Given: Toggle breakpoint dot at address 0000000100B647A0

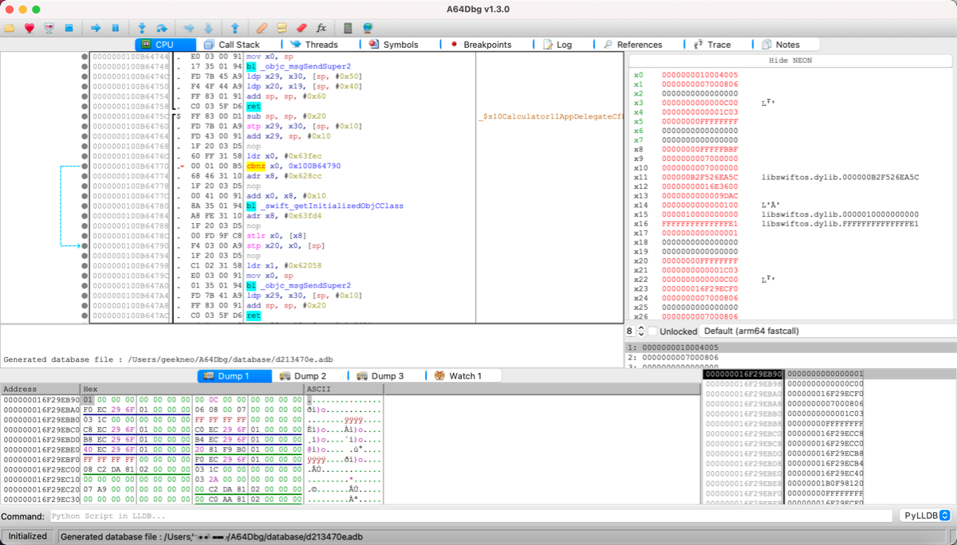Looking at the screenshot, I should [x=85, y=285].
